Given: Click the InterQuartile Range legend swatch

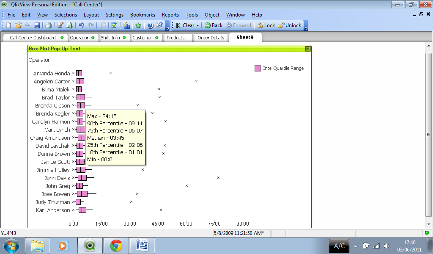Looking at the screenshot, I should point(258,68).
